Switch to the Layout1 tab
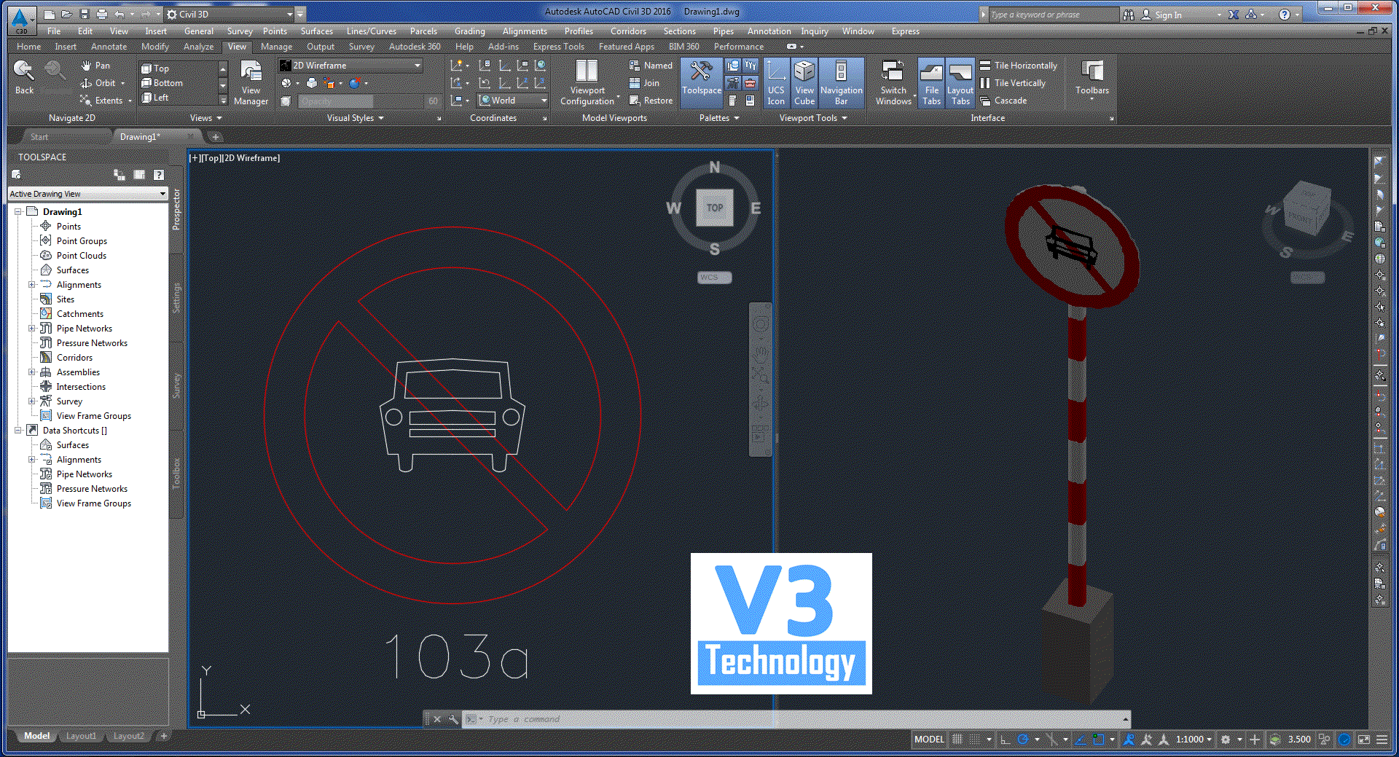Image resolution: width=1399 pixels, height=757 pixels. [x=81, y=736]
